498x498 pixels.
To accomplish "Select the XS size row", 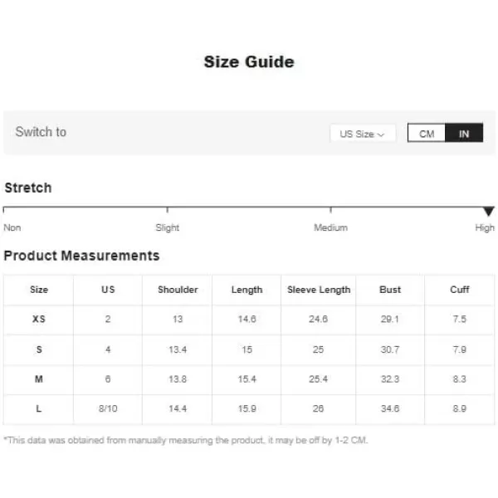I will pyautogui.click(x=249, y=320).
